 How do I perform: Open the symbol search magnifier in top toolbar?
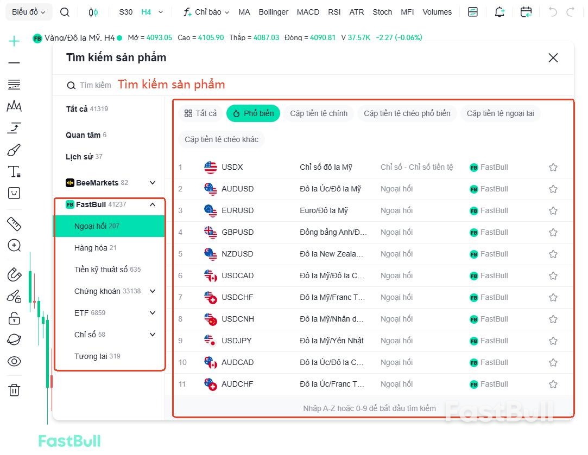coord(65,12)
